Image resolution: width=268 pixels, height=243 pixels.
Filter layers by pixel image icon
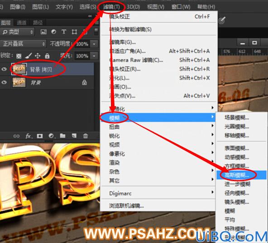coord(43,32)
